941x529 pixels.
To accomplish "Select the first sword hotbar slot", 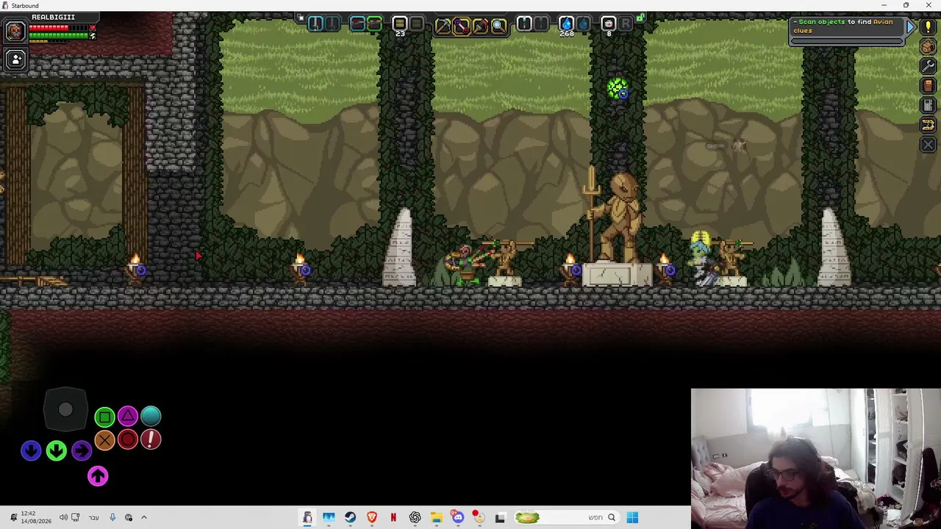I will [315, 24].
